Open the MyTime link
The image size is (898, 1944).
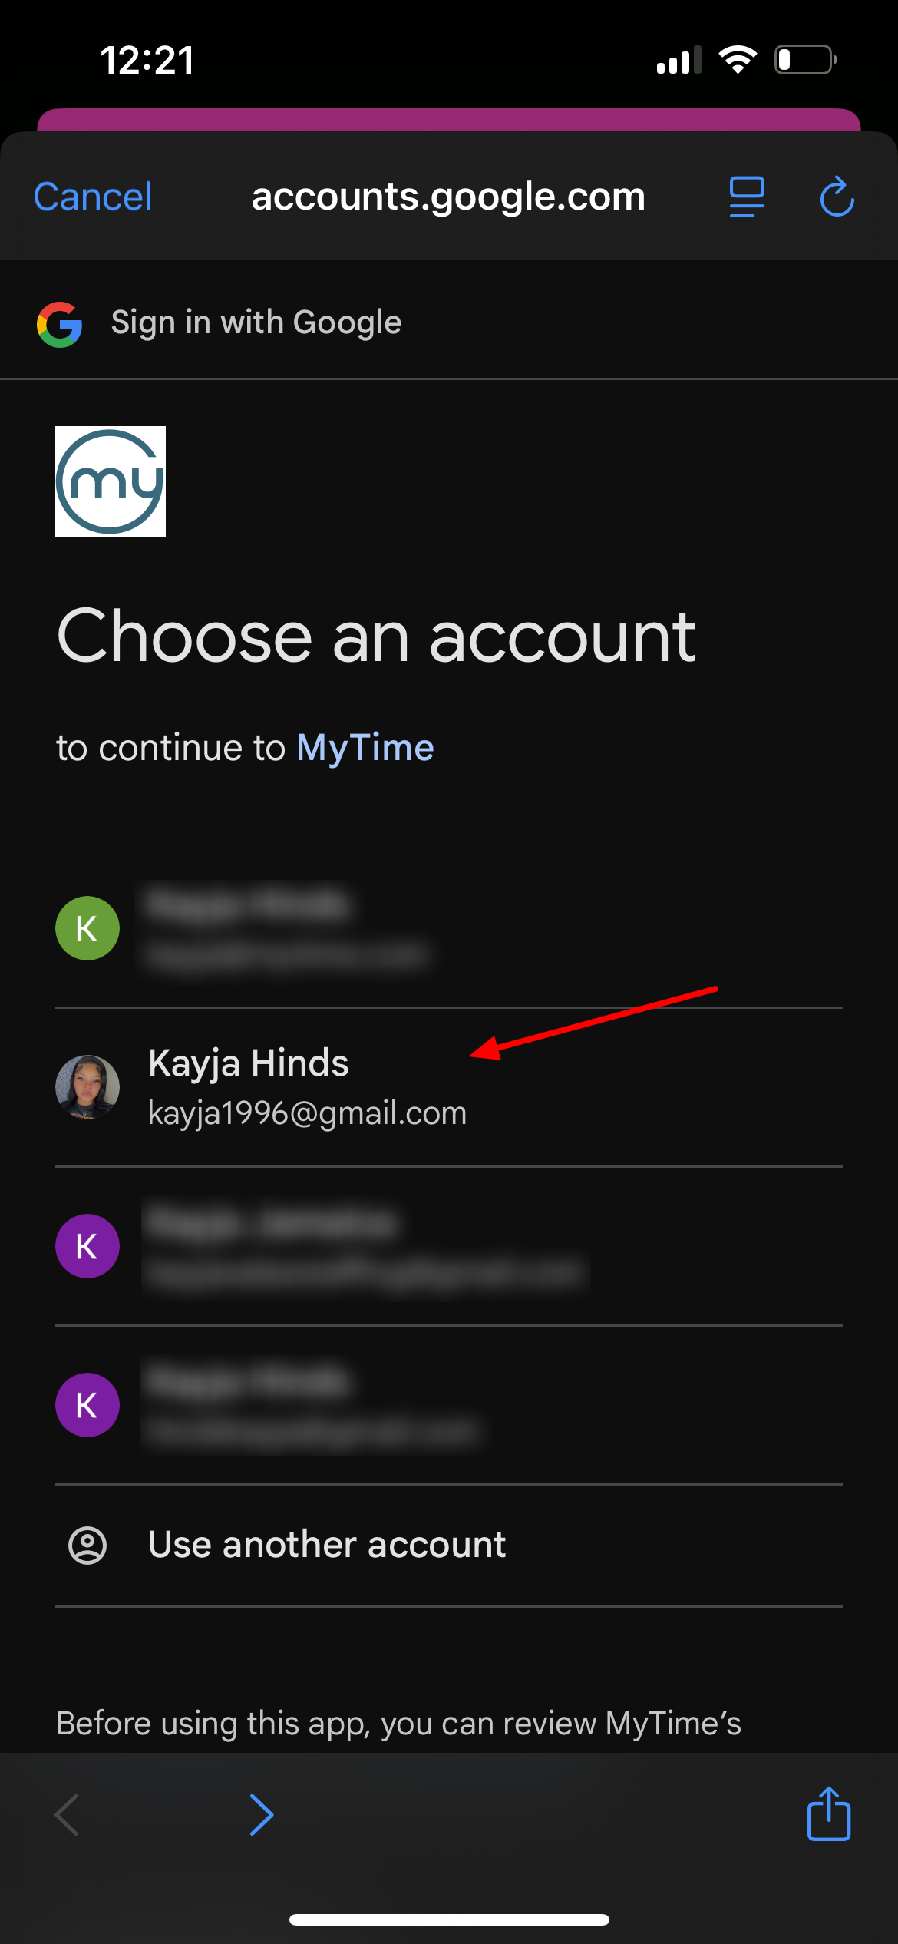coord(365,748)
